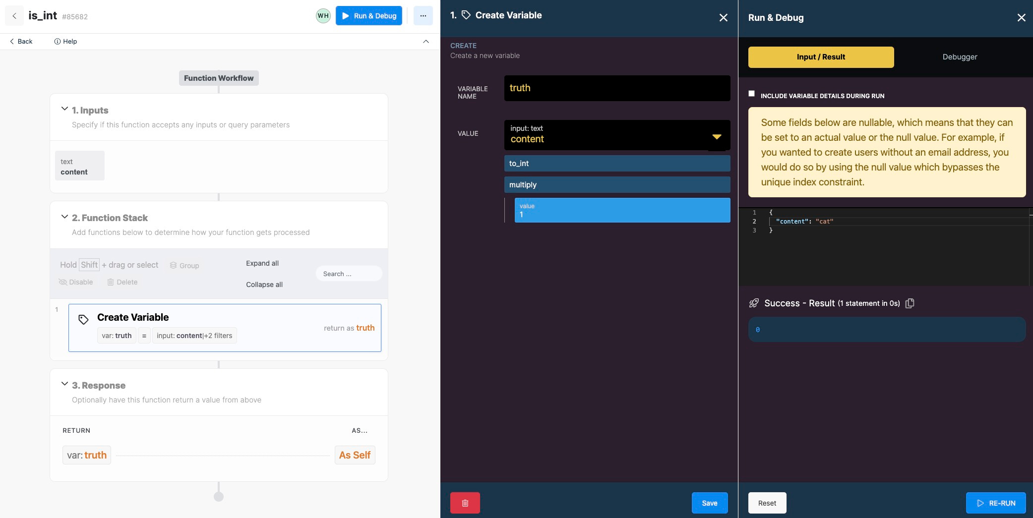Copy the result with the clipboard icon
1033x518 pixels.
click(910, 303)
